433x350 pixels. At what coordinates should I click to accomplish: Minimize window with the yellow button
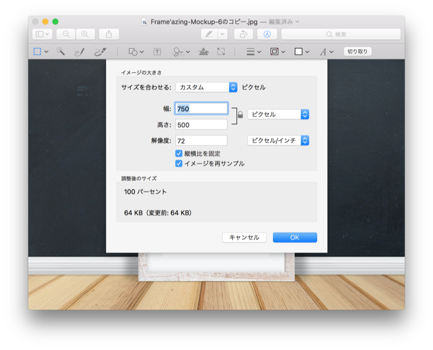point(45,22)
